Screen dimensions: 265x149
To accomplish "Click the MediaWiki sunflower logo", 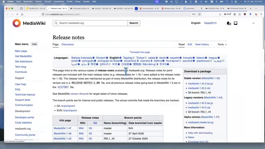I will (17, 23).
